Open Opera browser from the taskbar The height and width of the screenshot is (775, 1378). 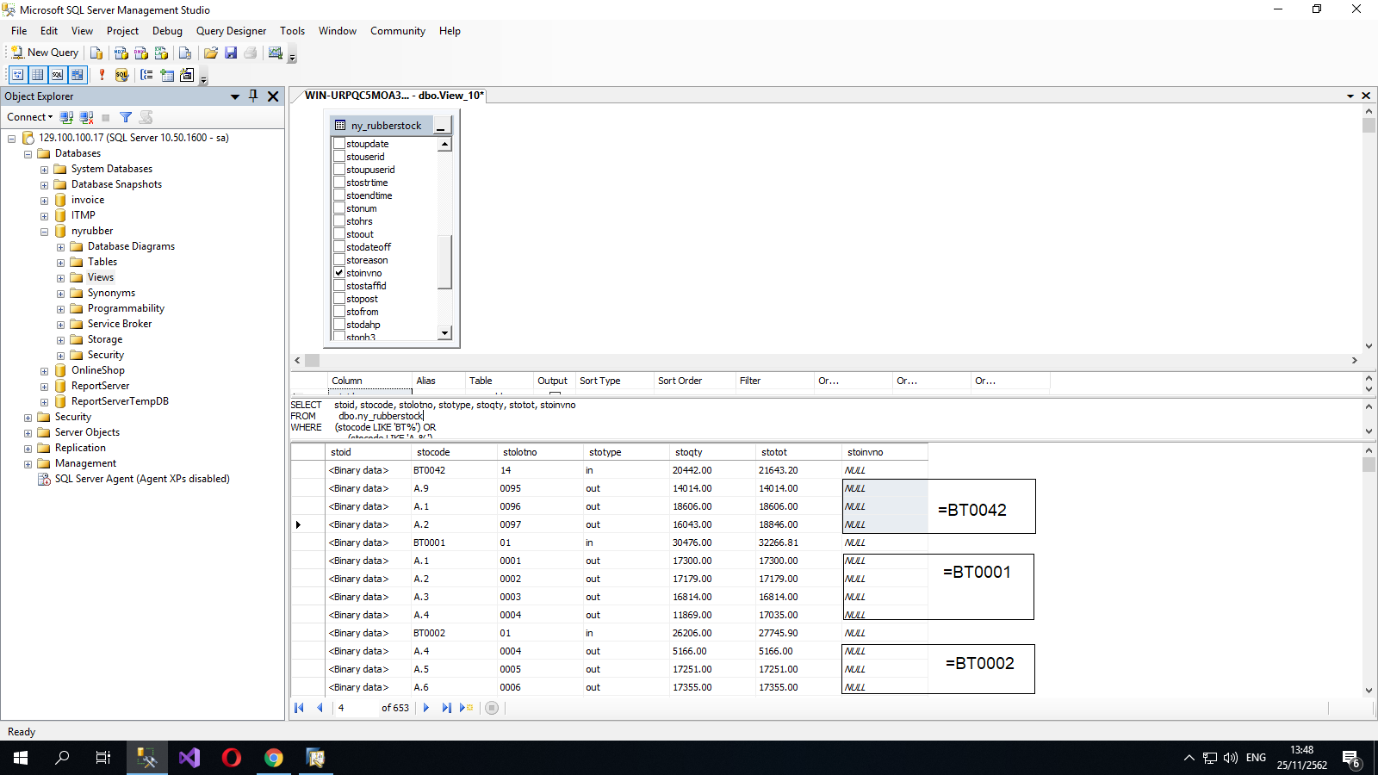click(x=231, y=758)
